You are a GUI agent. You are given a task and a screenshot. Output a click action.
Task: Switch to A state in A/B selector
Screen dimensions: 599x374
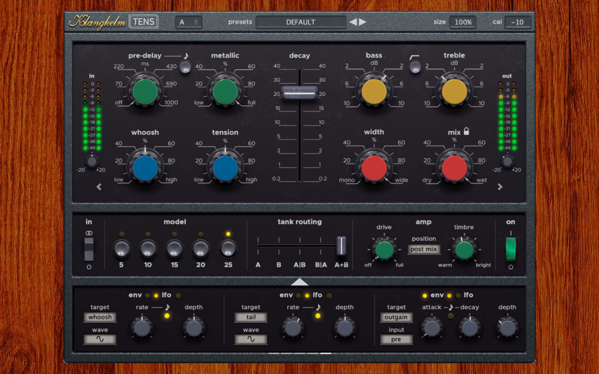point(182,22)
